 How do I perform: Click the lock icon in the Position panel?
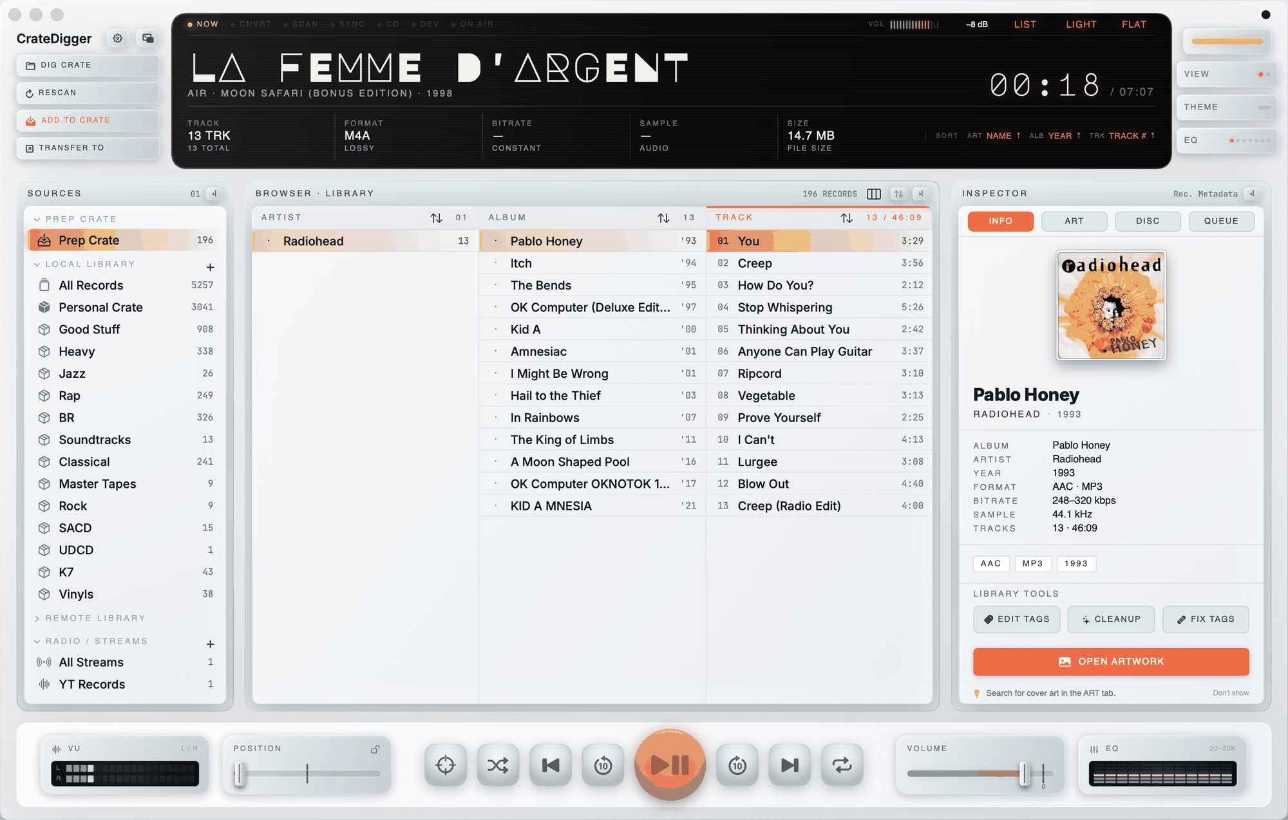pos(375,749)
